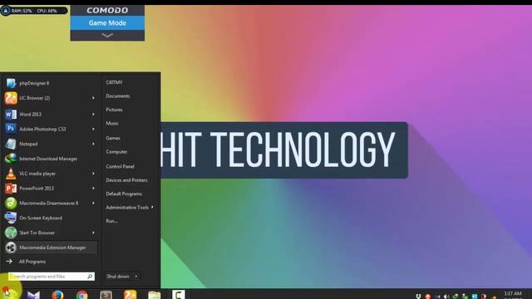532x299 pixels.
Task: Click the Start orb on the taskbar
Action: coord(7,293)
